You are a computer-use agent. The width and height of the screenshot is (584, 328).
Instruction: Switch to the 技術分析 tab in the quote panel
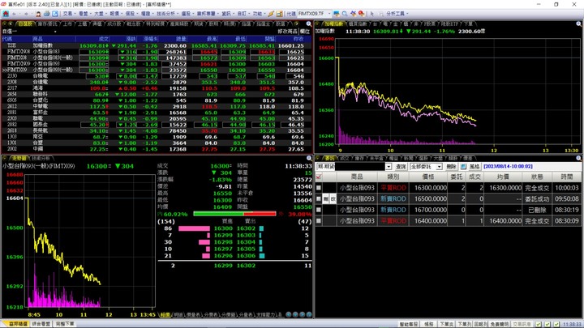41,159
